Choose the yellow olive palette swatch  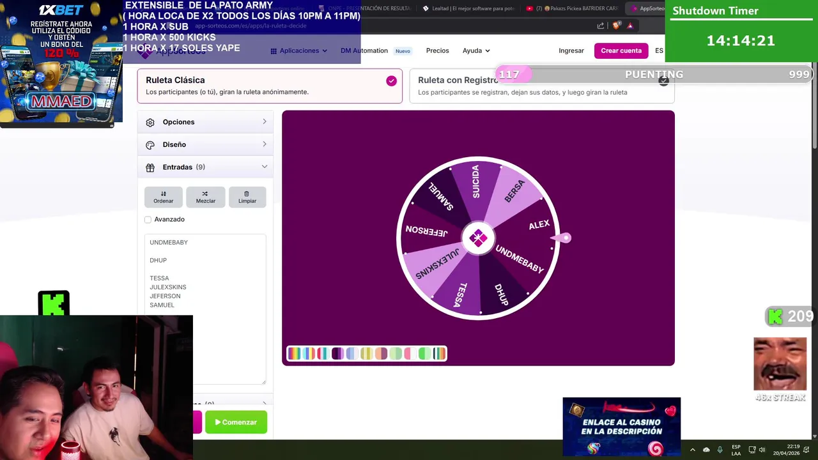tap(367, 353)
